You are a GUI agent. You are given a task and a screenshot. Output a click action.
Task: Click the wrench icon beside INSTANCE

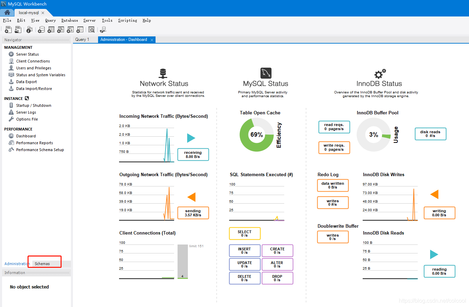click(x=27, y=99)
